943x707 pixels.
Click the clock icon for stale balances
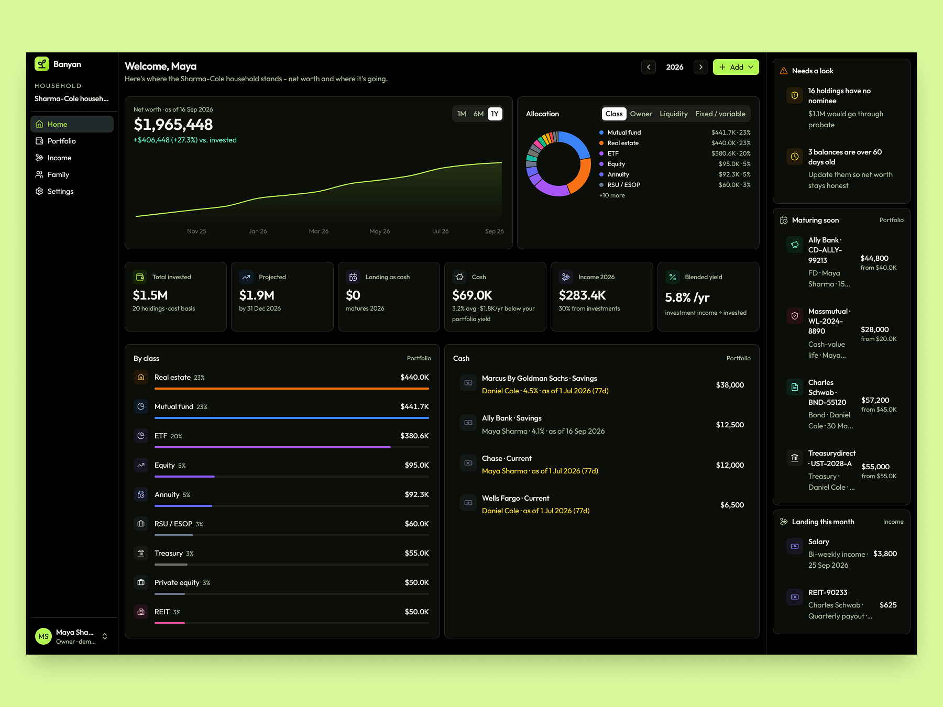click(795, 157)
